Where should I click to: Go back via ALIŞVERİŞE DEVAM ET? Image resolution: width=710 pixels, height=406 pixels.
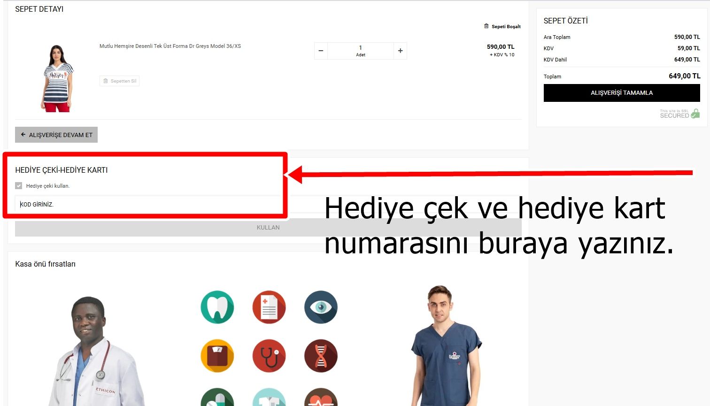[56, 135]
